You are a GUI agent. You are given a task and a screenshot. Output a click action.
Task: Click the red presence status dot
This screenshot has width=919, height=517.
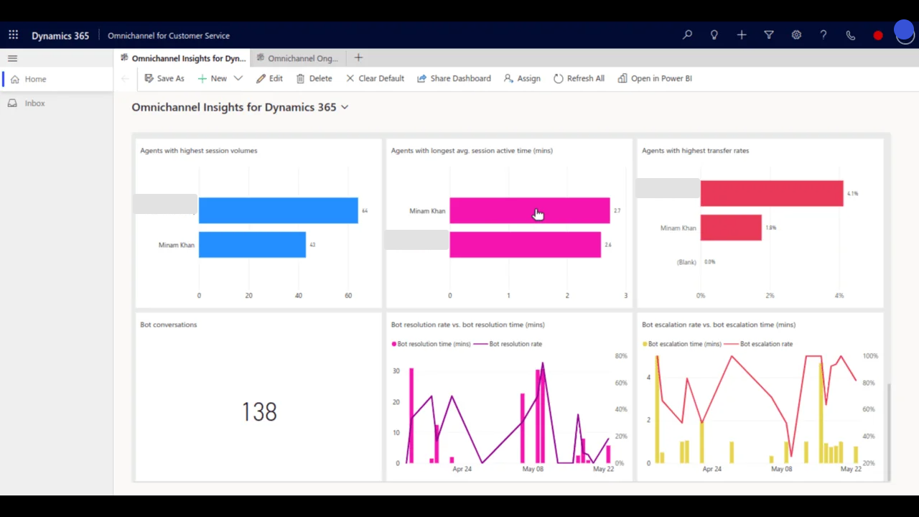(x=878, y=35)
